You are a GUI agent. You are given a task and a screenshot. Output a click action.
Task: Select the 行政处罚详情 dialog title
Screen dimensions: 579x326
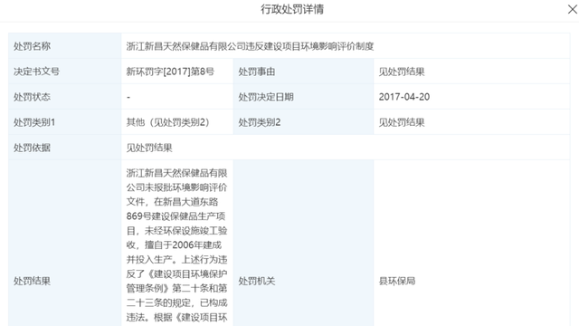click(292, 9)
